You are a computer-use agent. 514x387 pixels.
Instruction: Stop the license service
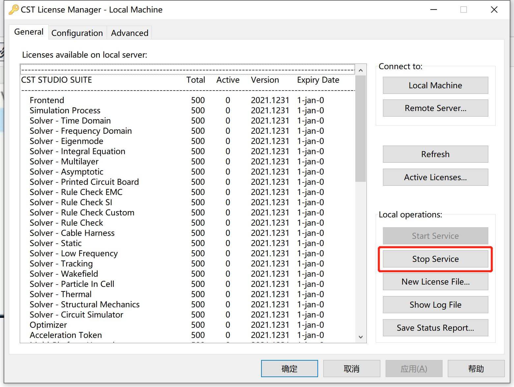tap(435, 259)
